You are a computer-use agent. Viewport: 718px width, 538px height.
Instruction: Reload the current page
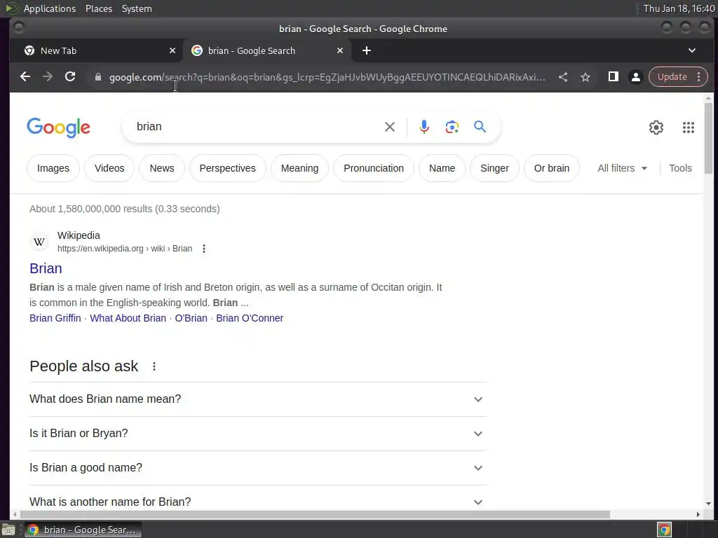pos(70,77)
